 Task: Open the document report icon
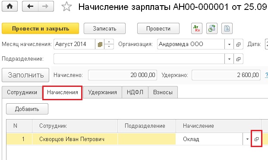coord(227,28)
